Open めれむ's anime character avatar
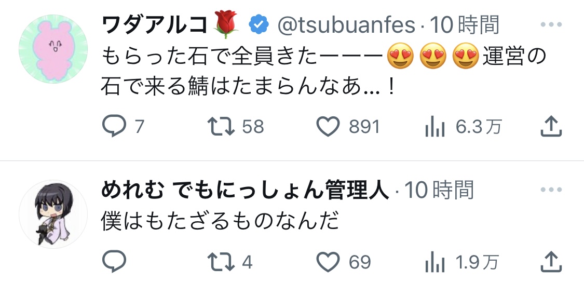 pos(53,214)
